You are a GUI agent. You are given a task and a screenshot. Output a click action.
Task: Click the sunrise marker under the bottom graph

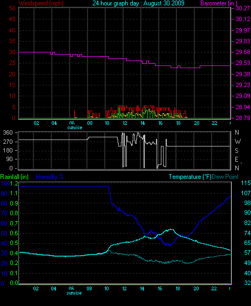point(74,293)
